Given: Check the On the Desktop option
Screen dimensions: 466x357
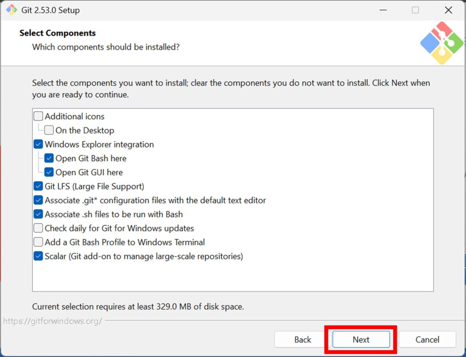Looking at the screenshot, I should 49,131.
